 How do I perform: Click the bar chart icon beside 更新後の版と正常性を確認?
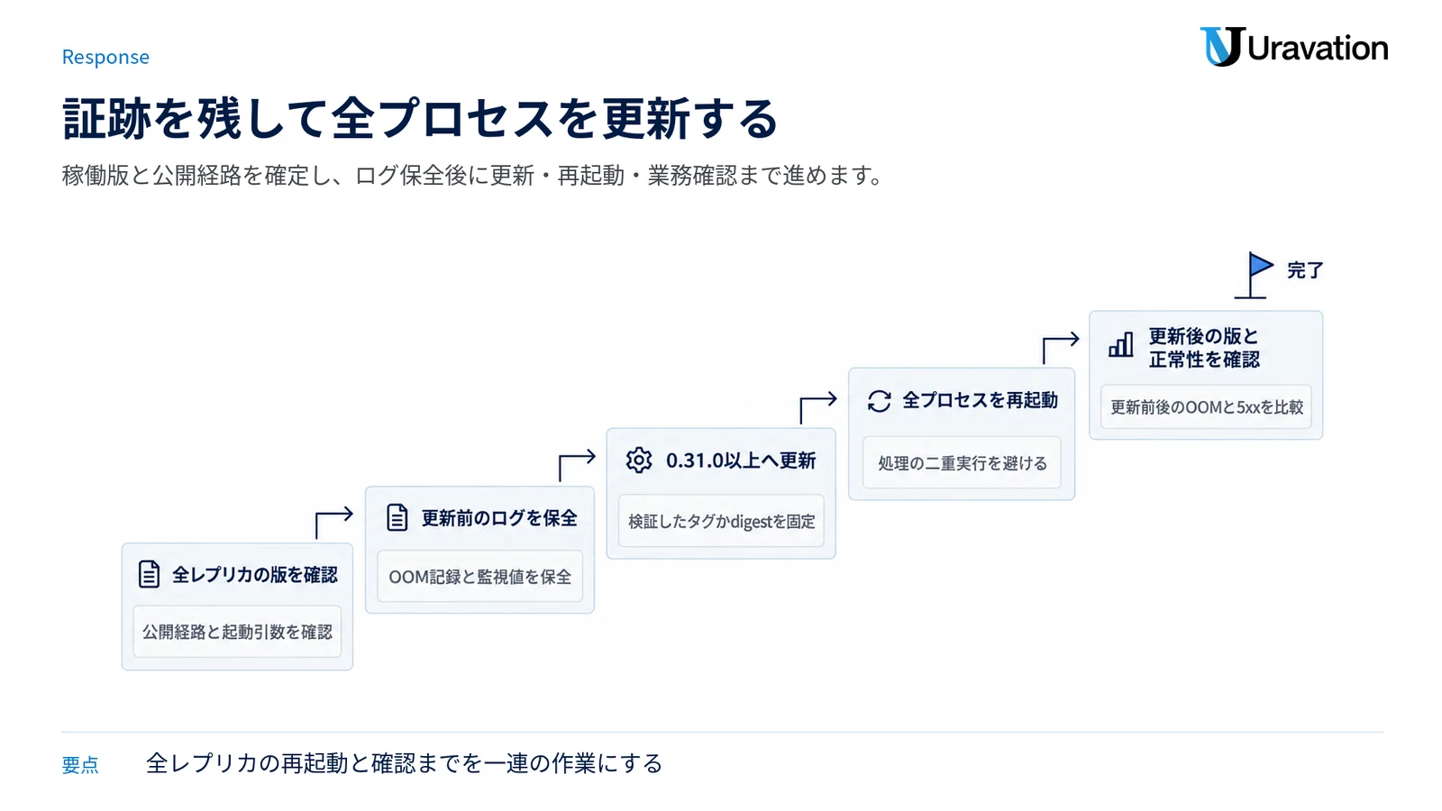tap(1121, 344)
